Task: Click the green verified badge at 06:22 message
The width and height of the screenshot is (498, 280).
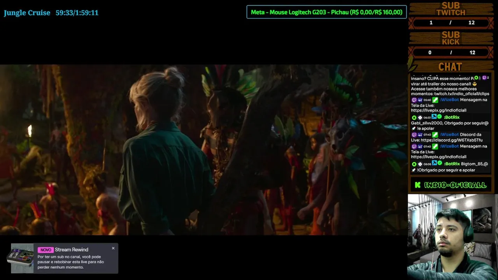Action: click(x=439, y=117)
